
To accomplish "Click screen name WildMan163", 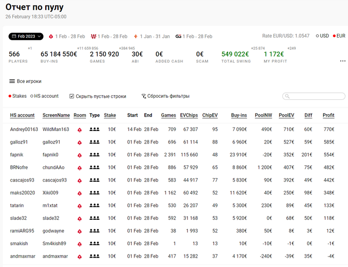I will (56, 130).
